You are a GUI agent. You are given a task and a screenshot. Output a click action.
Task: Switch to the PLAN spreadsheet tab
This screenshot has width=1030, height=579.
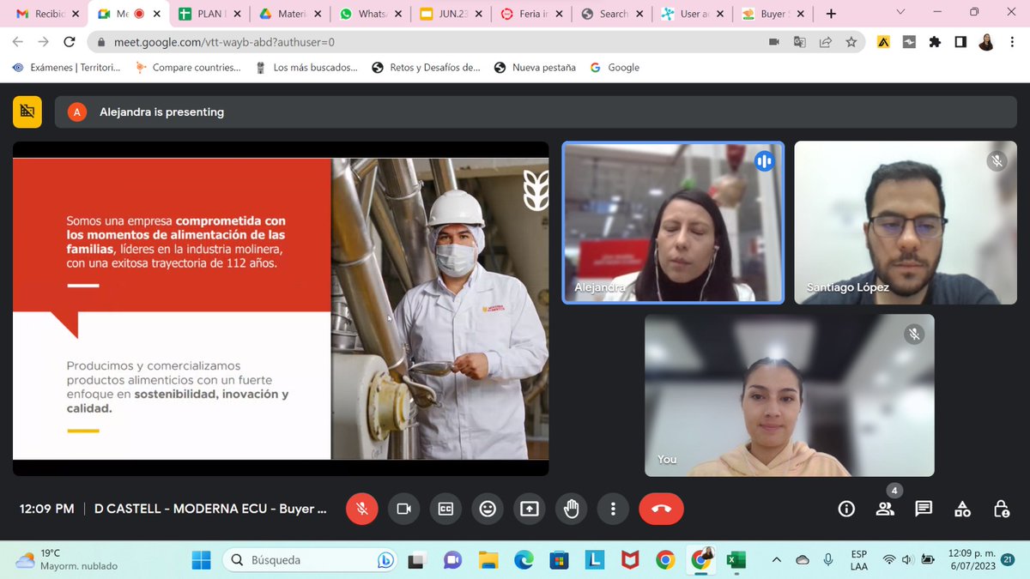coord(209,14)
